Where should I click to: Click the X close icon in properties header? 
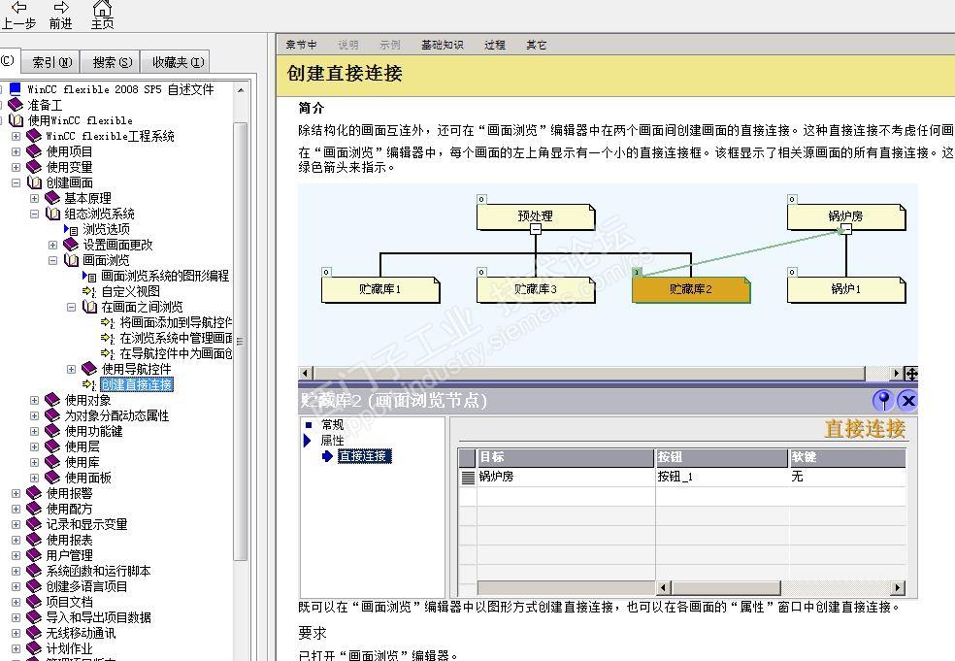point(907,400)
